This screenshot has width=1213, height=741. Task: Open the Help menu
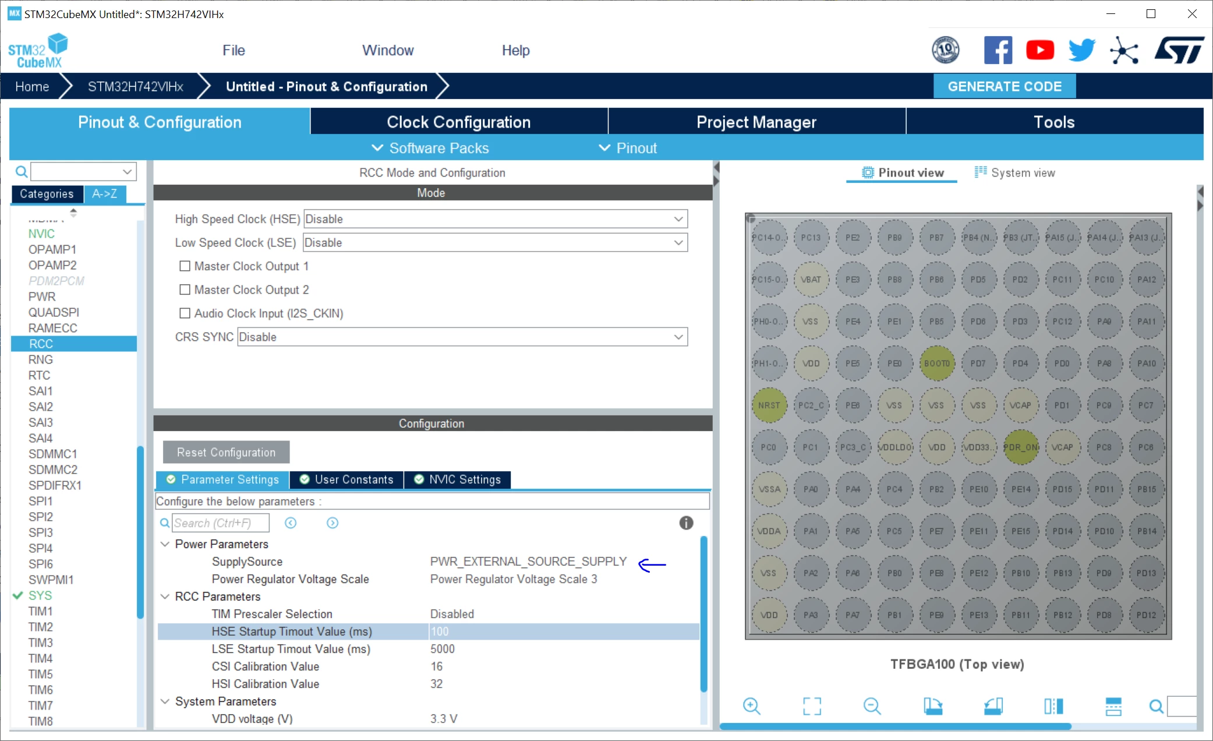click(x=516, y=51)
